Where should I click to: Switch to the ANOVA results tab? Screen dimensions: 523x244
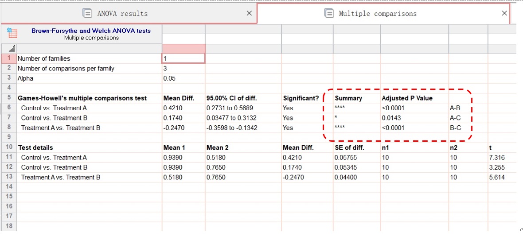tap(123, 13)
